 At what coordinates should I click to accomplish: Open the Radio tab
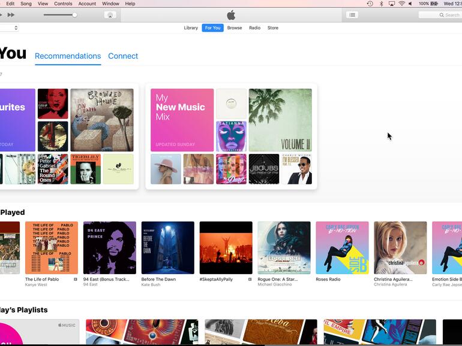tap(254, 28)
